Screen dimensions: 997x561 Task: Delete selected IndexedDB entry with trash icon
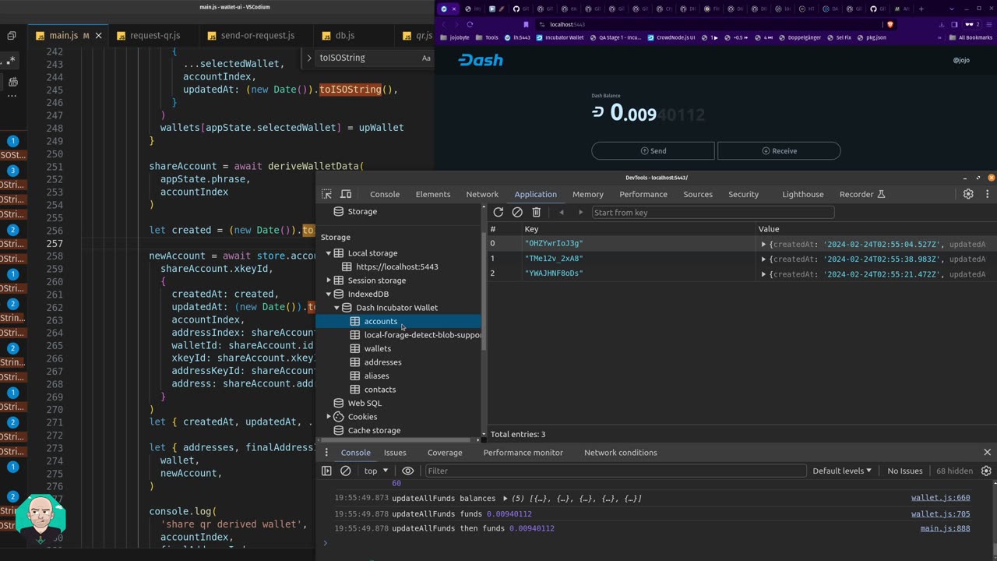point(536,212)
